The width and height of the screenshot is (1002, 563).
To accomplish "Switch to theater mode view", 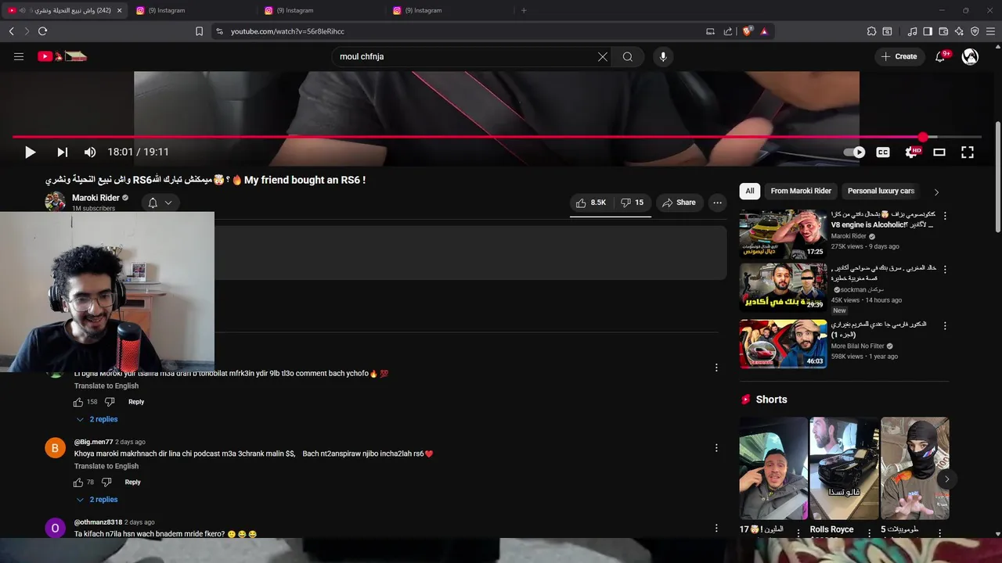I will pyautogui.click(x=939, y=152).
